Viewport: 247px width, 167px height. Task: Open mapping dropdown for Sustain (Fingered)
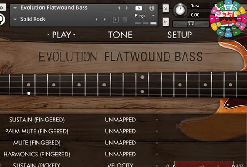coord(157,120)
